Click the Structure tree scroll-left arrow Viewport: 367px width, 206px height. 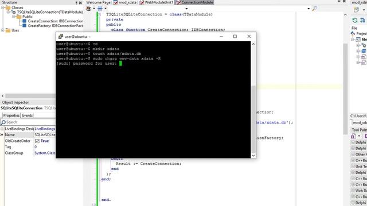coord(2,96)
